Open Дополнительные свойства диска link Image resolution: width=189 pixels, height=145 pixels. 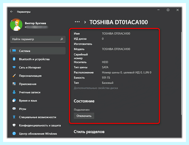96,88
